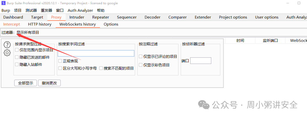
Task: Check 搜索不匹配的项目 option
Action: 101,68
